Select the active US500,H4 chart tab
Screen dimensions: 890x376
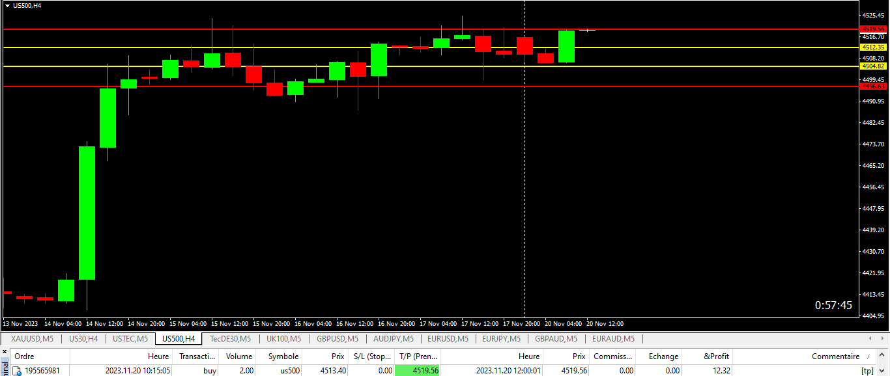pyautogui.click(x=179, y=339)
